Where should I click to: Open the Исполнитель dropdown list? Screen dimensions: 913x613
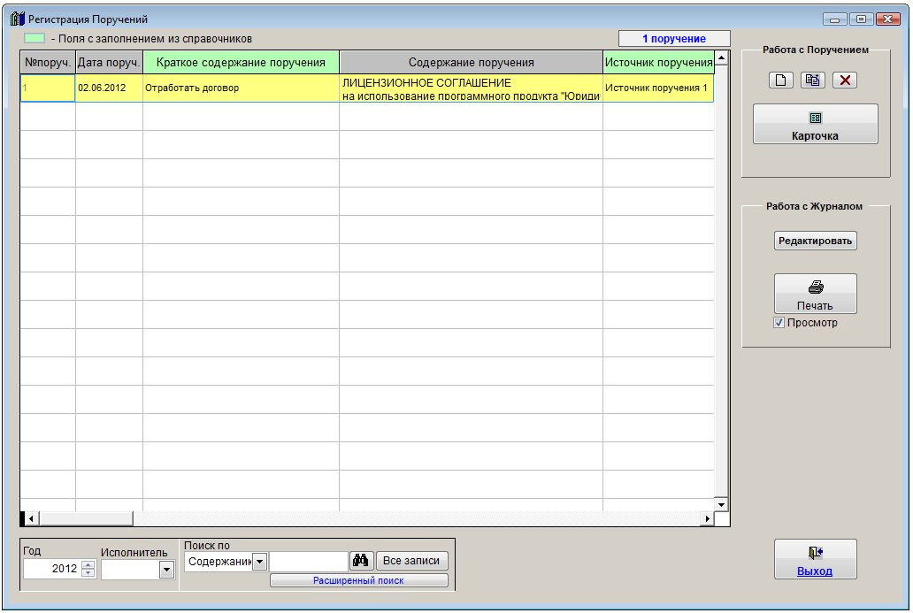point(166,570)
